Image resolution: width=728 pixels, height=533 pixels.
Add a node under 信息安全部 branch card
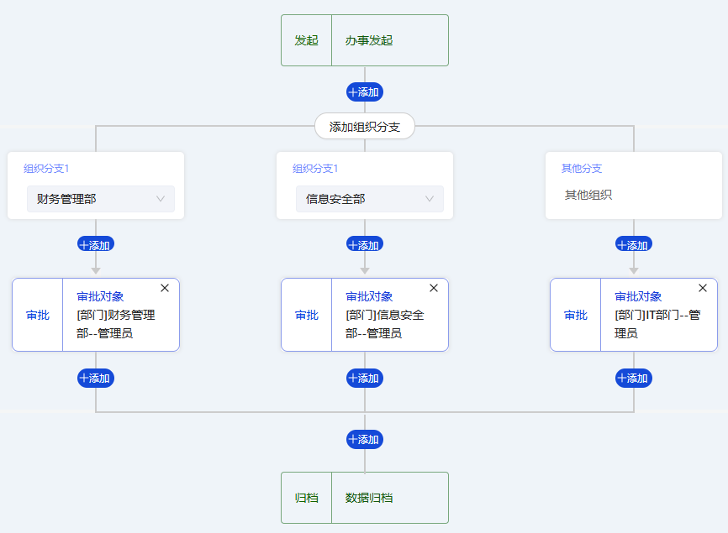pyautogui.click(x=365, y=245)
